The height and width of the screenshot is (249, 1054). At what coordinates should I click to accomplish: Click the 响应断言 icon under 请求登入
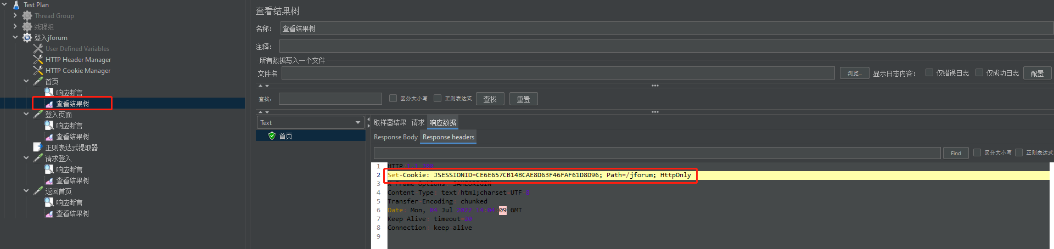click(x=49, y=169)
